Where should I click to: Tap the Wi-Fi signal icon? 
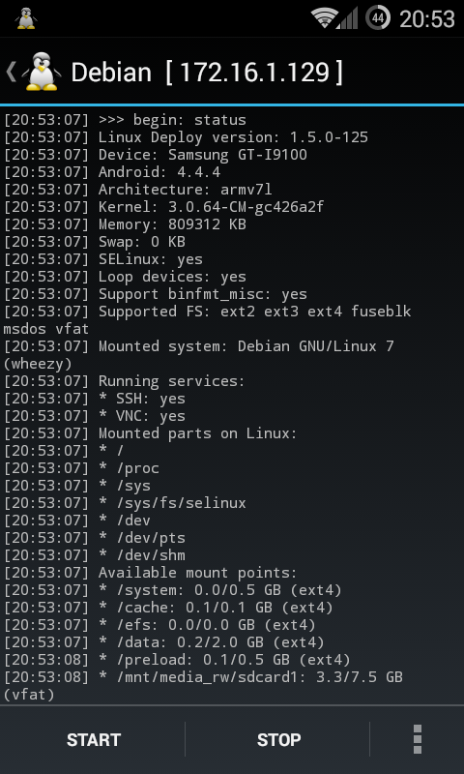point(324,18)
